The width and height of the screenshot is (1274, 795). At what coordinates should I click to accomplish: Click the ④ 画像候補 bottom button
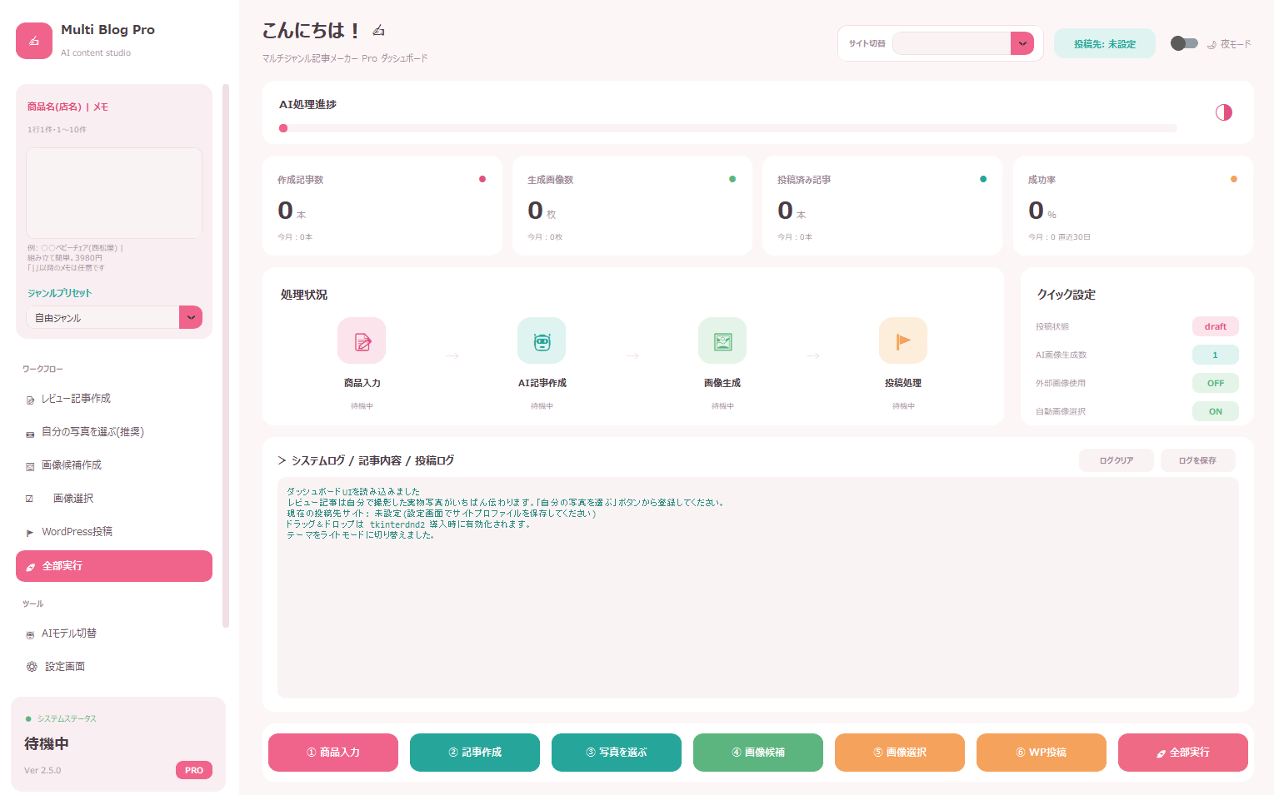(758, 753)
